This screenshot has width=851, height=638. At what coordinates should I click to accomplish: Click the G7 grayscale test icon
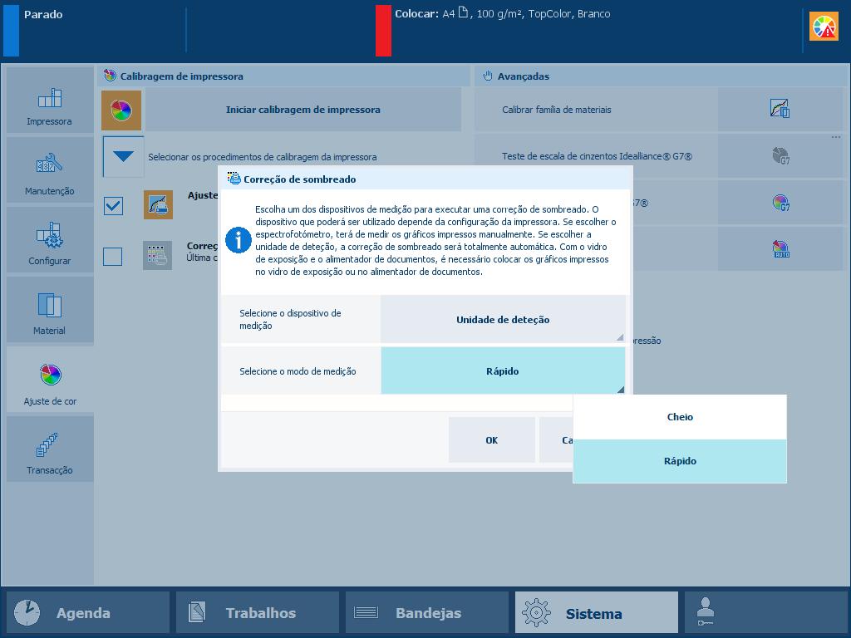(780, 155)
